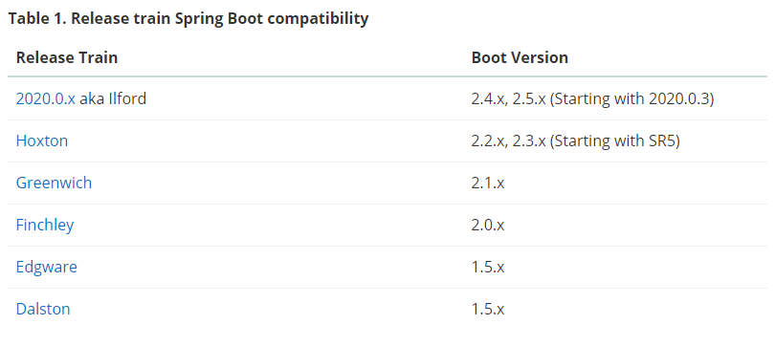
Task: Open the 2020.0.x release train link
Action: pyautogui.click(x=46, y=98)
